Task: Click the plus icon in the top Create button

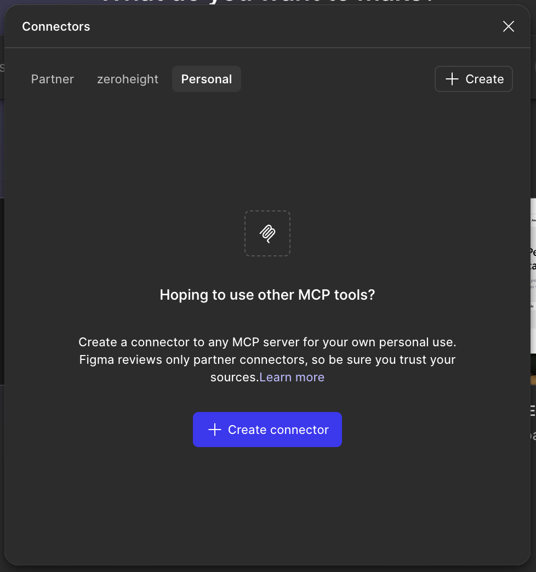Action: point(452,79)
